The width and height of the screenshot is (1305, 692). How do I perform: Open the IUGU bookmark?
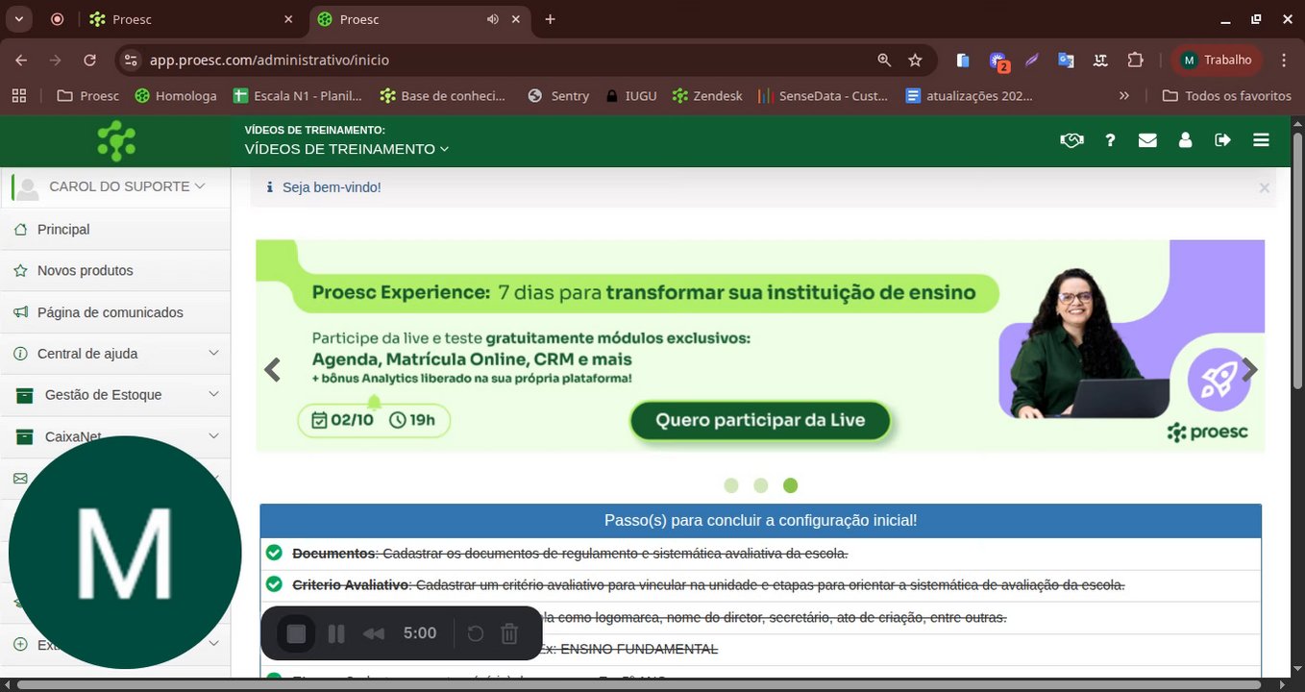(x=630, y=95)
